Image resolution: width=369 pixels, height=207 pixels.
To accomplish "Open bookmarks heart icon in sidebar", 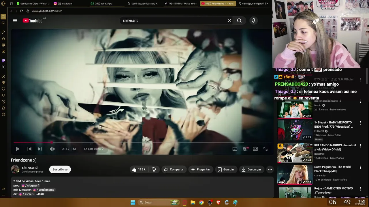I will [x=3, y=89].
